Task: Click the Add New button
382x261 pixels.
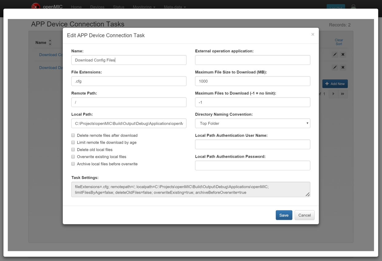Action: coord(335,84)
